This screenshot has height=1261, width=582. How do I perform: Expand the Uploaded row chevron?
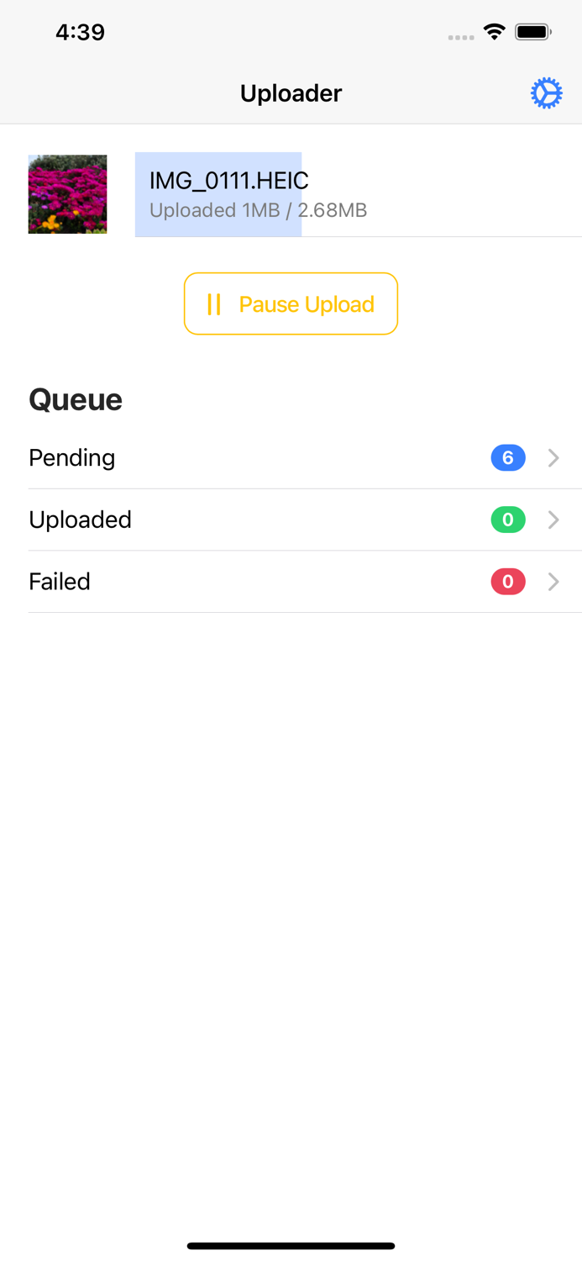point(553,520)
